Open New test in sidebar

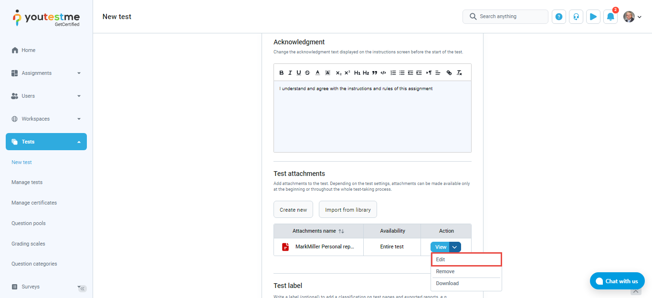coord(21,162)
